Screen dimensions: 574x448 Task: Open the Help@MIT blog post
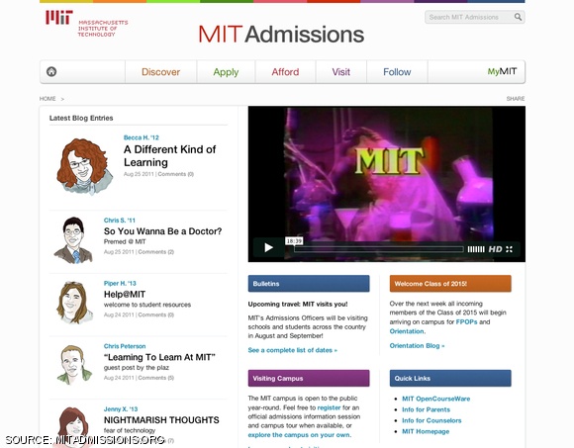tap(125, 295)
